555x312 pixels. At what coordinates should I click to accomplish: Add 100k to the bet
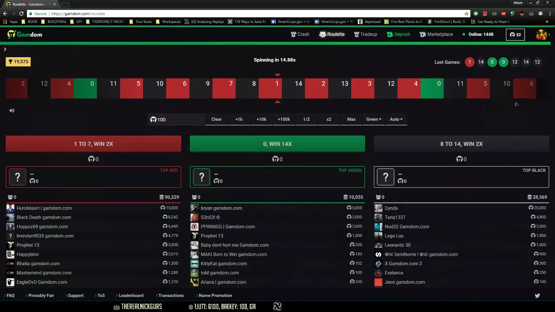point(284,120)
